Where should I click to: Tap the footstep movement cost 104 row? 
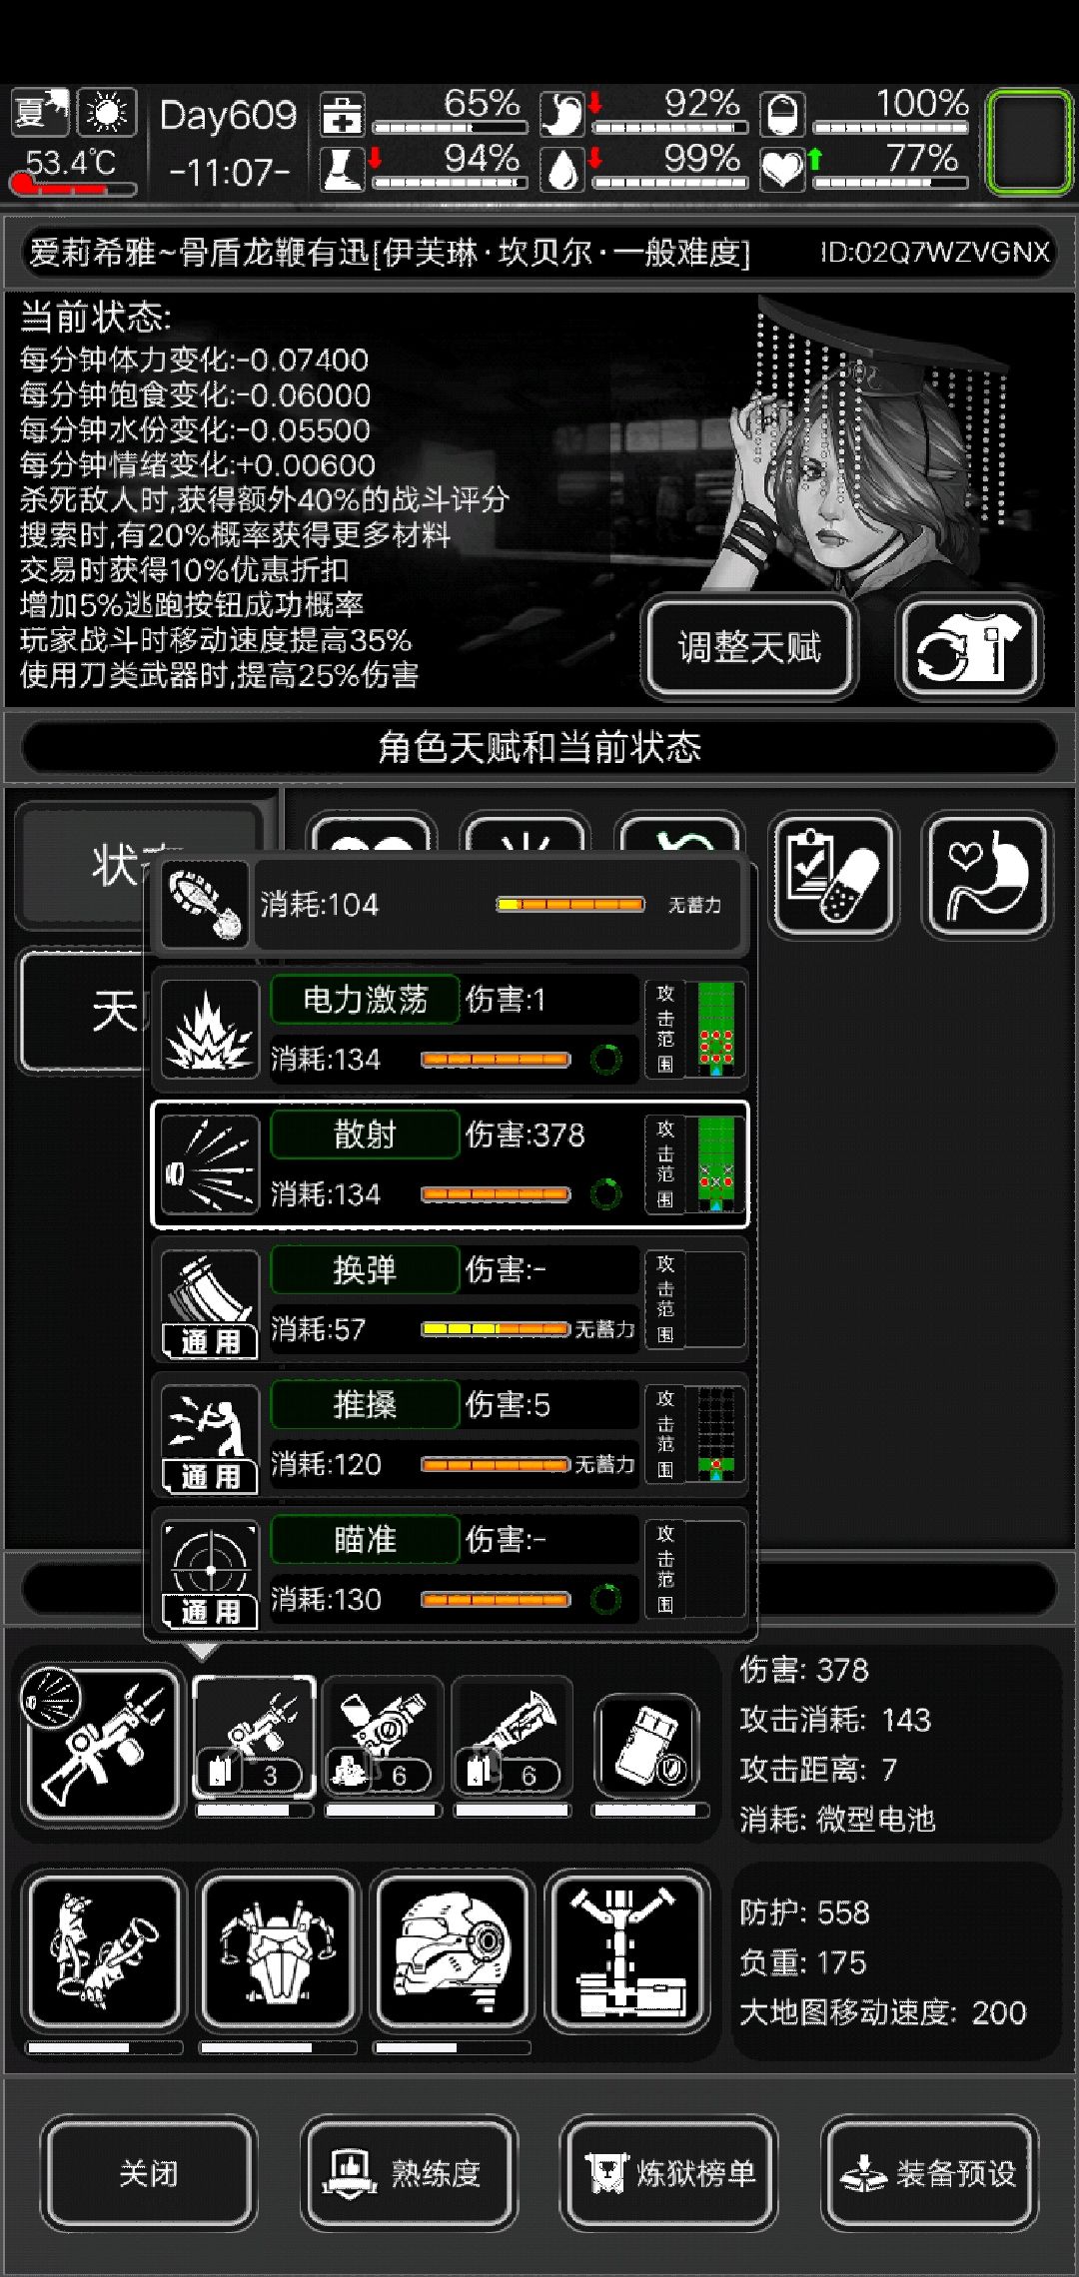(x=450, y=905)
